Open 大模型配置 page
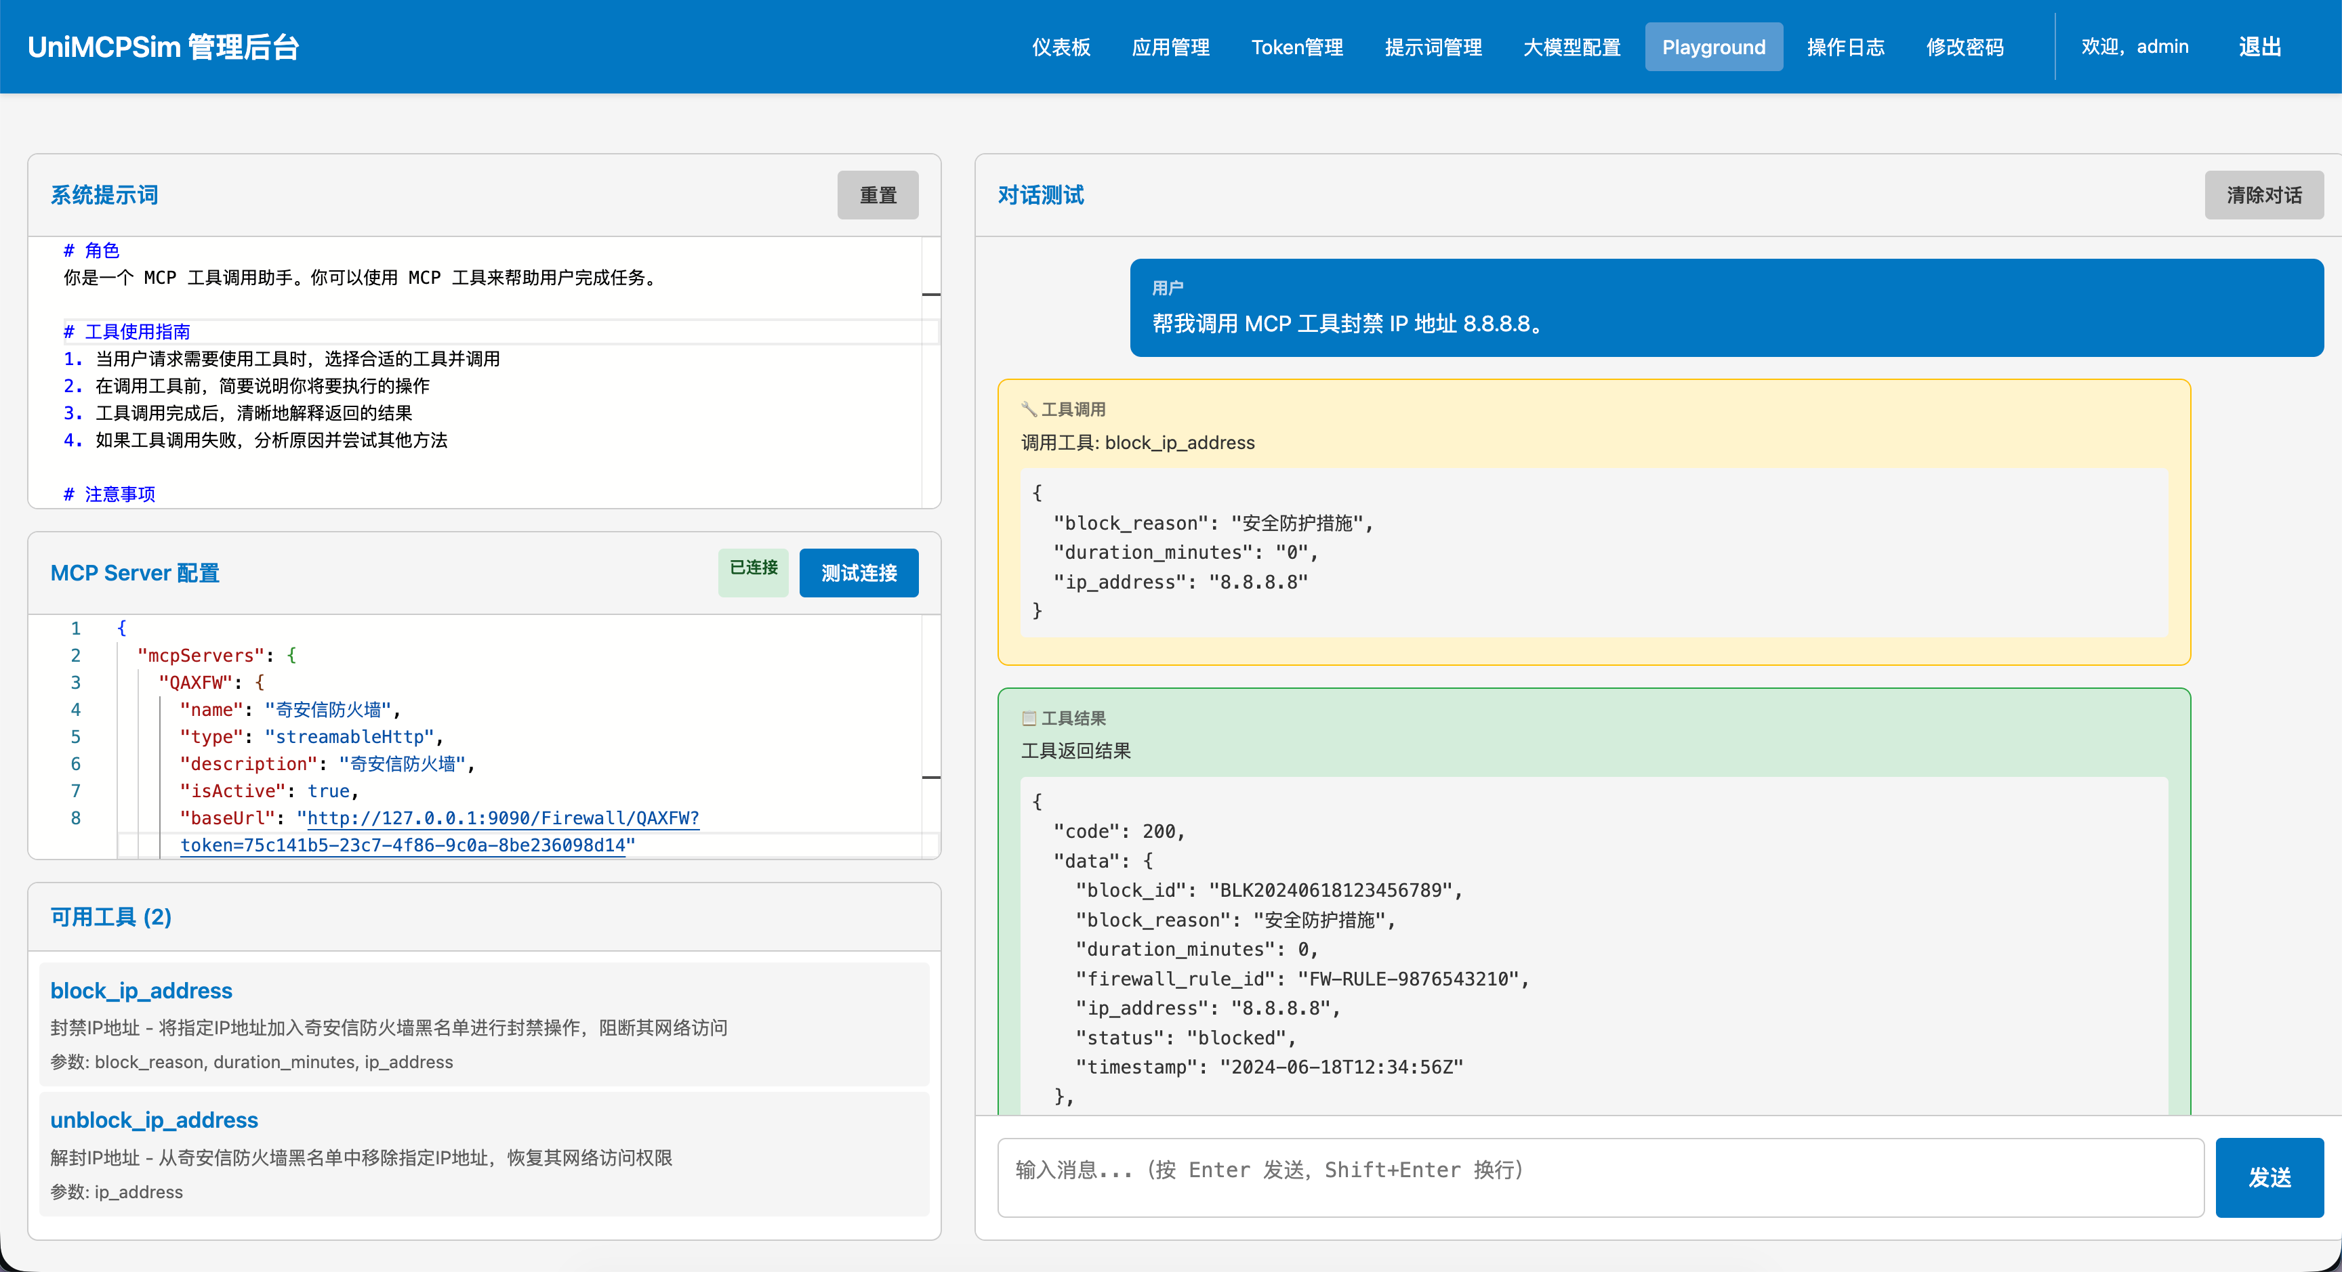 pos(1572,46)
